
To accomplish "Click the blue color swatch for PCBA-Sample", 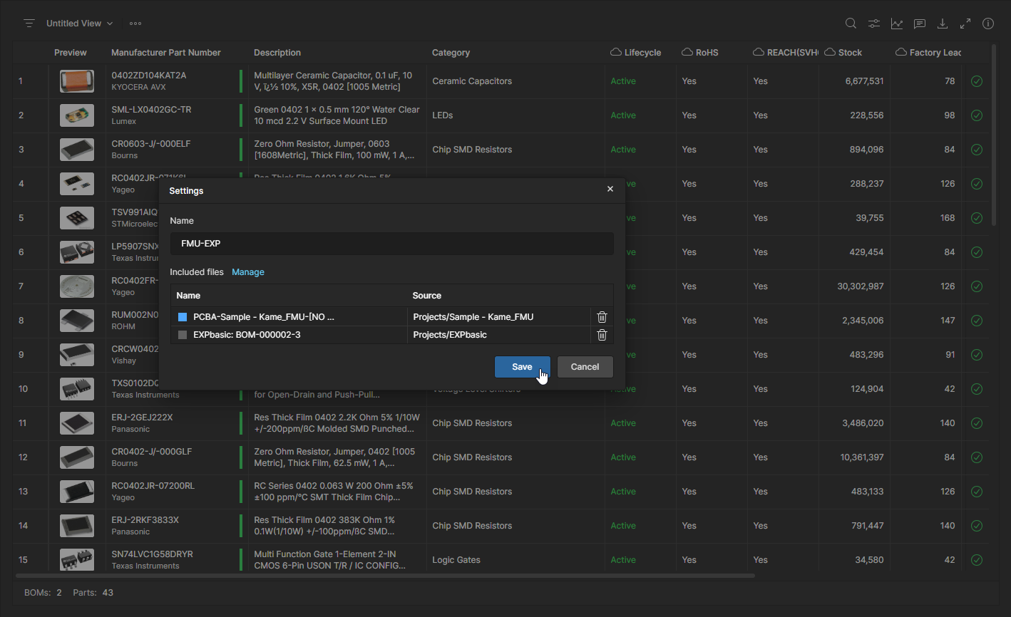I will (x=183, y=317).
